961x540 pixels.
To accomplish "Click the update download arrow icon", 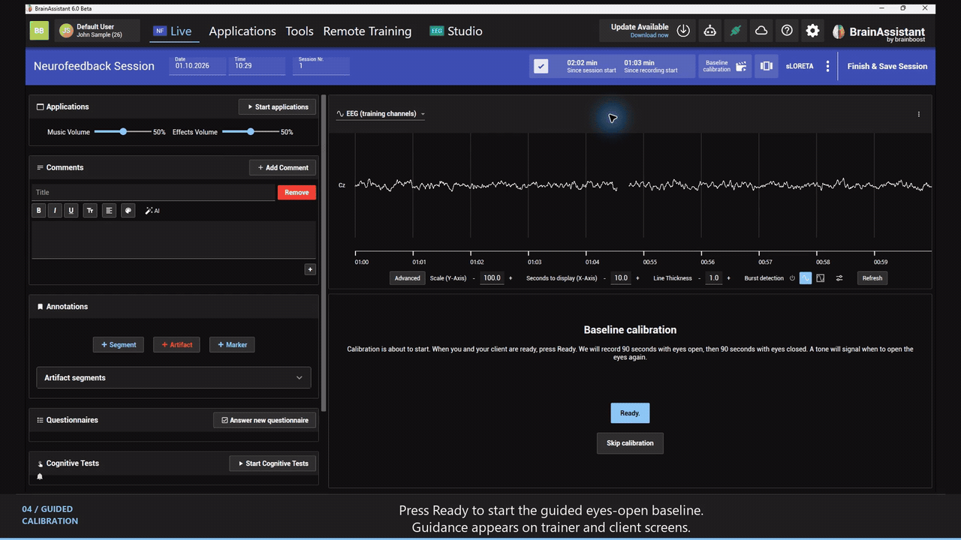I will coord(683,31).
